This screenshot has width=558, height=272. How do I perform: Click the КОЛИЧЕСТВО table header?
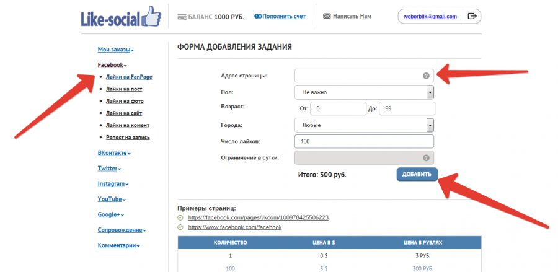click(230, 243)
